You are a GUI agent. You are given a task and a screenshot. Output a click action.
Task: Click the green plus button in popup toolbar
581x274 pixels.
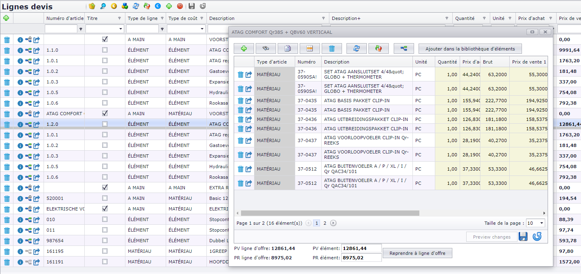[244, 48]
